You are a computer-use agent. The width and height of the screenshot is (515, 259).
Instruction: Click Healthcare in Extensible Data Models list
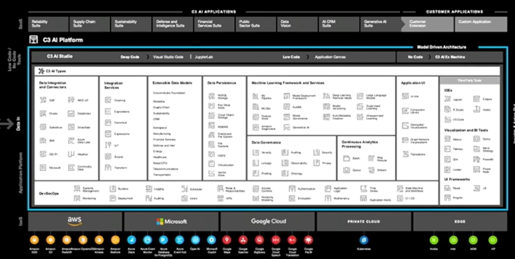pyautogui.click(x=160, y=157)
